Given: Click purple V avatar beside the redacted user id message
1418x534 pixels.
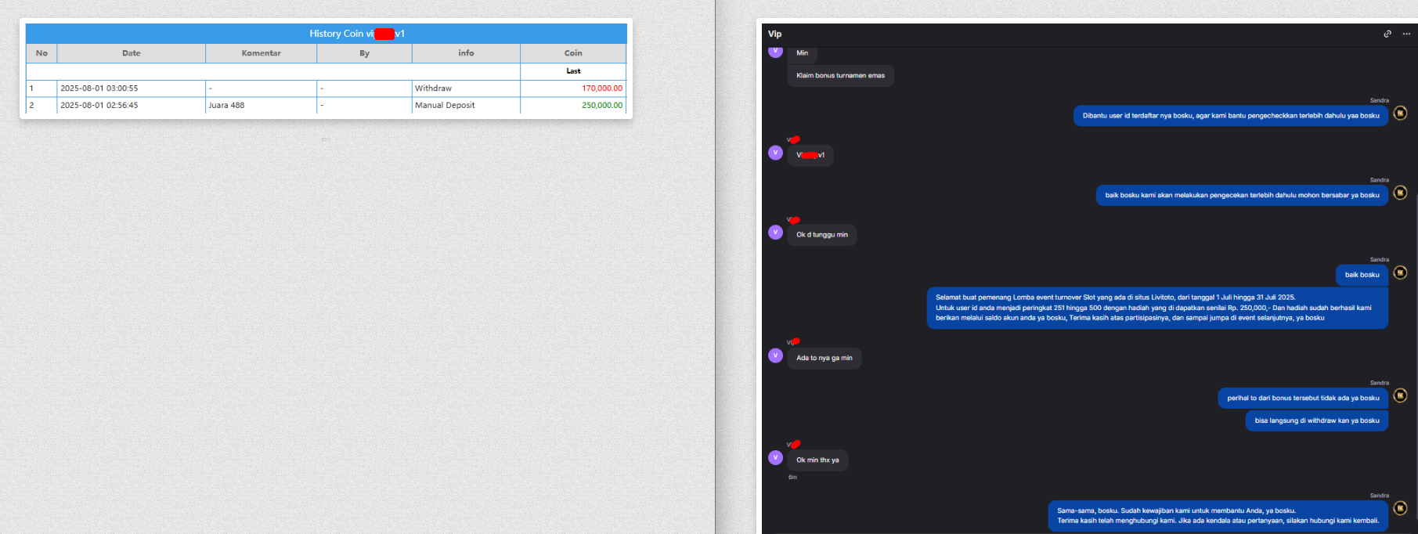Looking at the screenshot, I should (x=775, y=153).
